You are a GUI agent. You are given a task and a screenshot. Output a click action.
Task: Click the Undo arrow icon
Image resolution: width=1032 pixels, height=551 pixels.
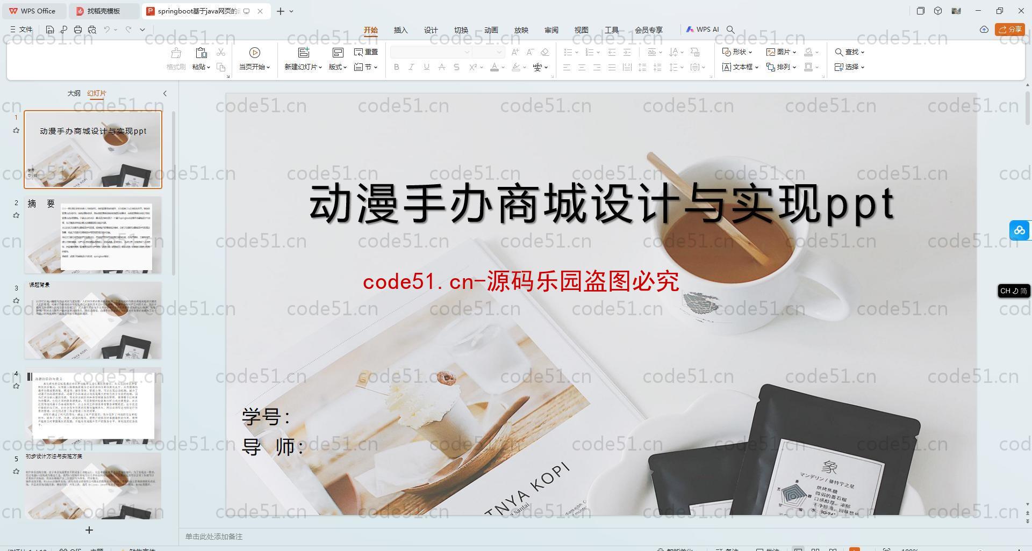(x=107, y=30)
